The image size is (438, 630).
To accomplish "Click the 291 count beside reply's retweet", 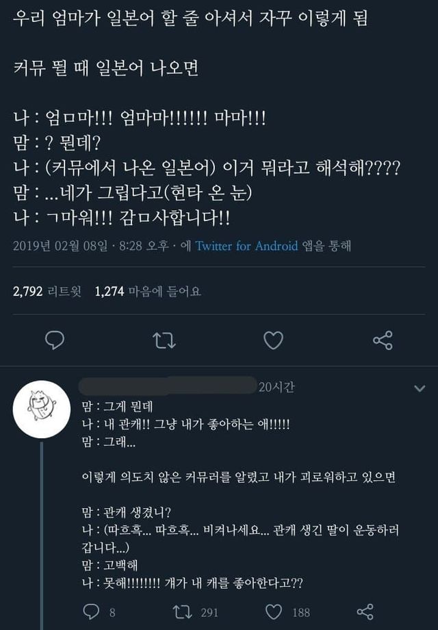I will pyautogui.click(x=209, y=612).
